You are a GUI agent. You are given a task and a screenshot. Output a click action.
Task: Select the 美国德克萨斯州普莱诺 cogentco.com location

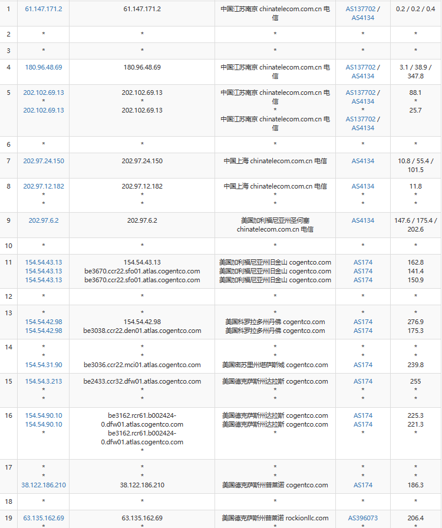tap(275, 485)
